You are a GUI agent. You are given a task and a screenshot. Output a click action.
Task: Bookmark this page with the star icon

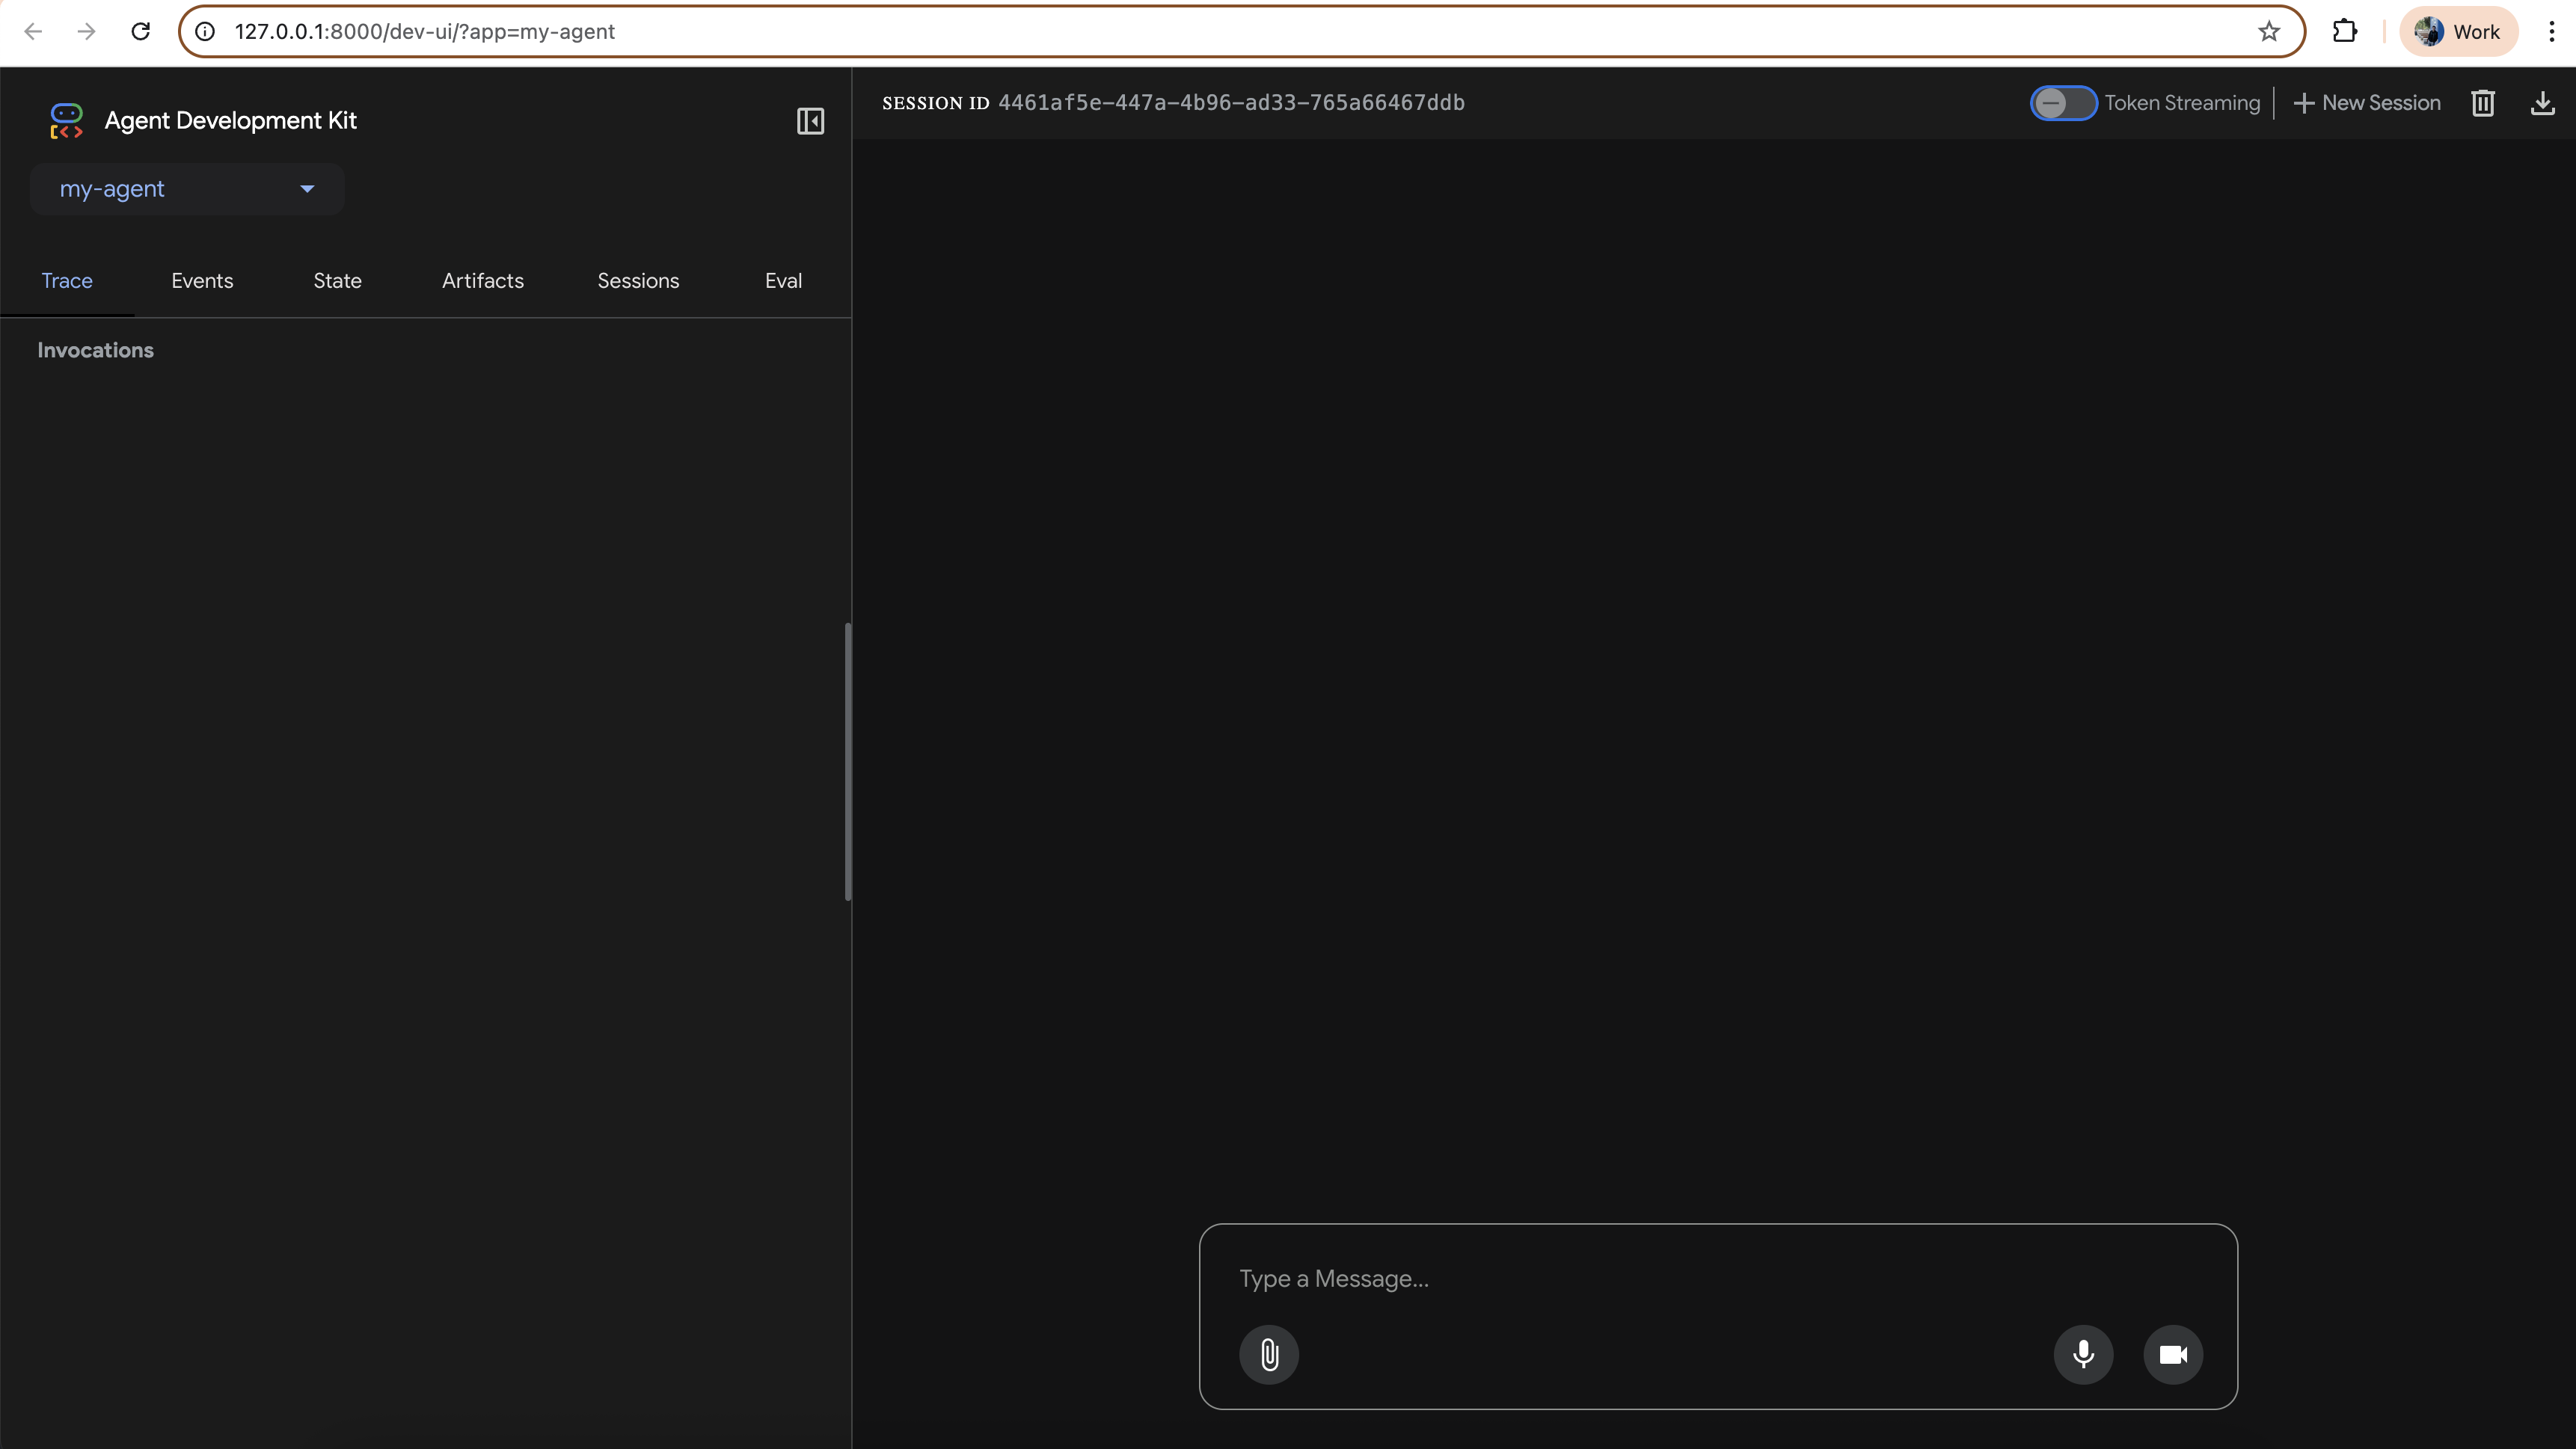(x=2269, y=31)
